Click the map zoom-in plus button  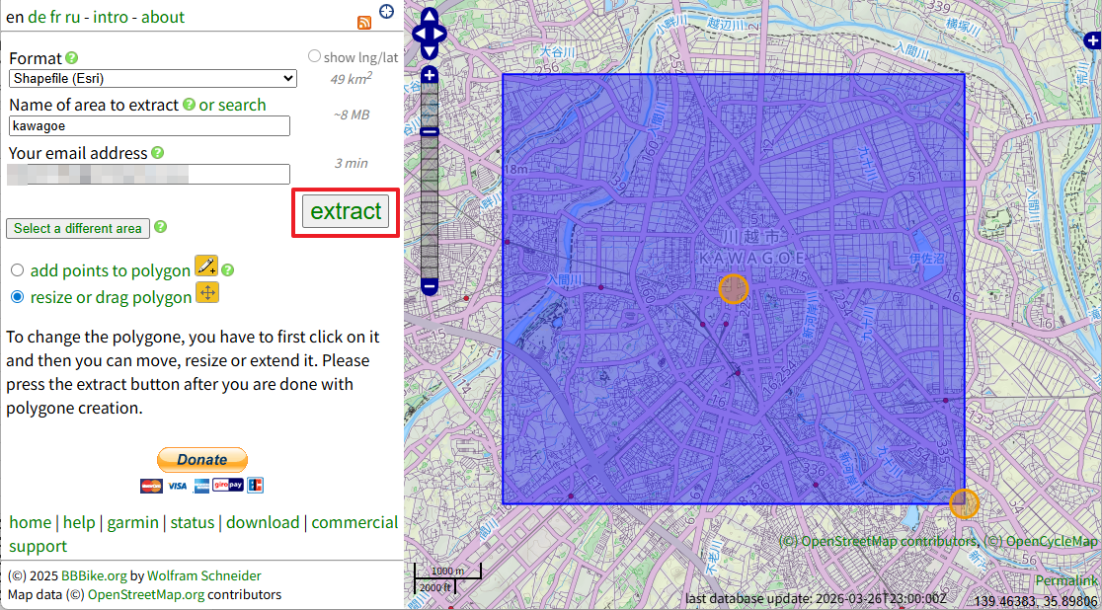click(430, 75)
